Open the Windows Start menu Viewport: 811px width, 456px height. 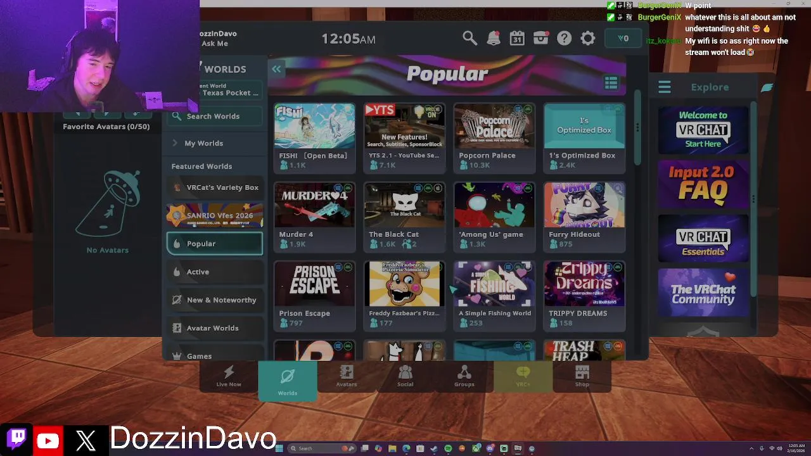(x=279, y=448)
